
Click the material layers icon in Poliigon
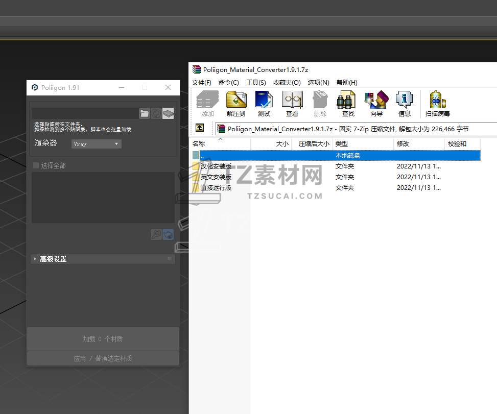pyautogui.click(x=168, y=113)
